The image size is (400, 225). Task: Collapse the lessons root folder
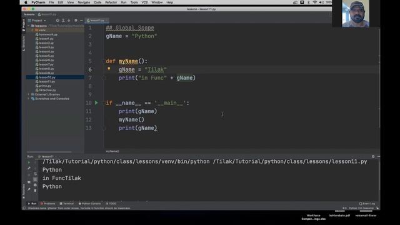click(29, 26)
